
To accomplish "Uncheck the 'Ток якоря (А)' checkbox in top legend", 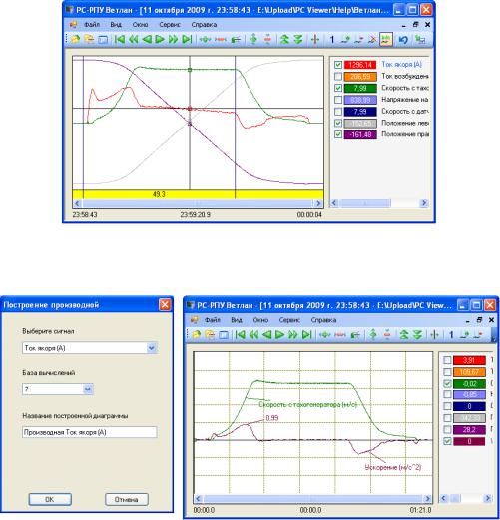I will tap(338, 65).
